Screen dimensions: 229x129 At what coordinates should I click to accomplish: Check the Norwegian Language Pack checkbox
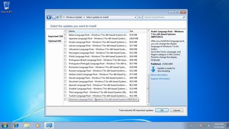[x=65, y=53]
